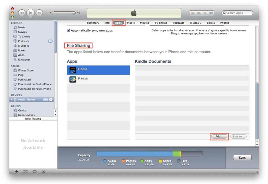Click the battery indicator on Paul's Phone
The width and height of the screenshot is (268, 184).
tap(45, 100)
